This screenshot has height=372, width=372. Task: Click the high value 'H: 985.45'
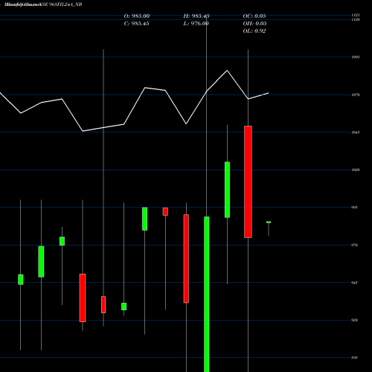click(x=196, y=16)
